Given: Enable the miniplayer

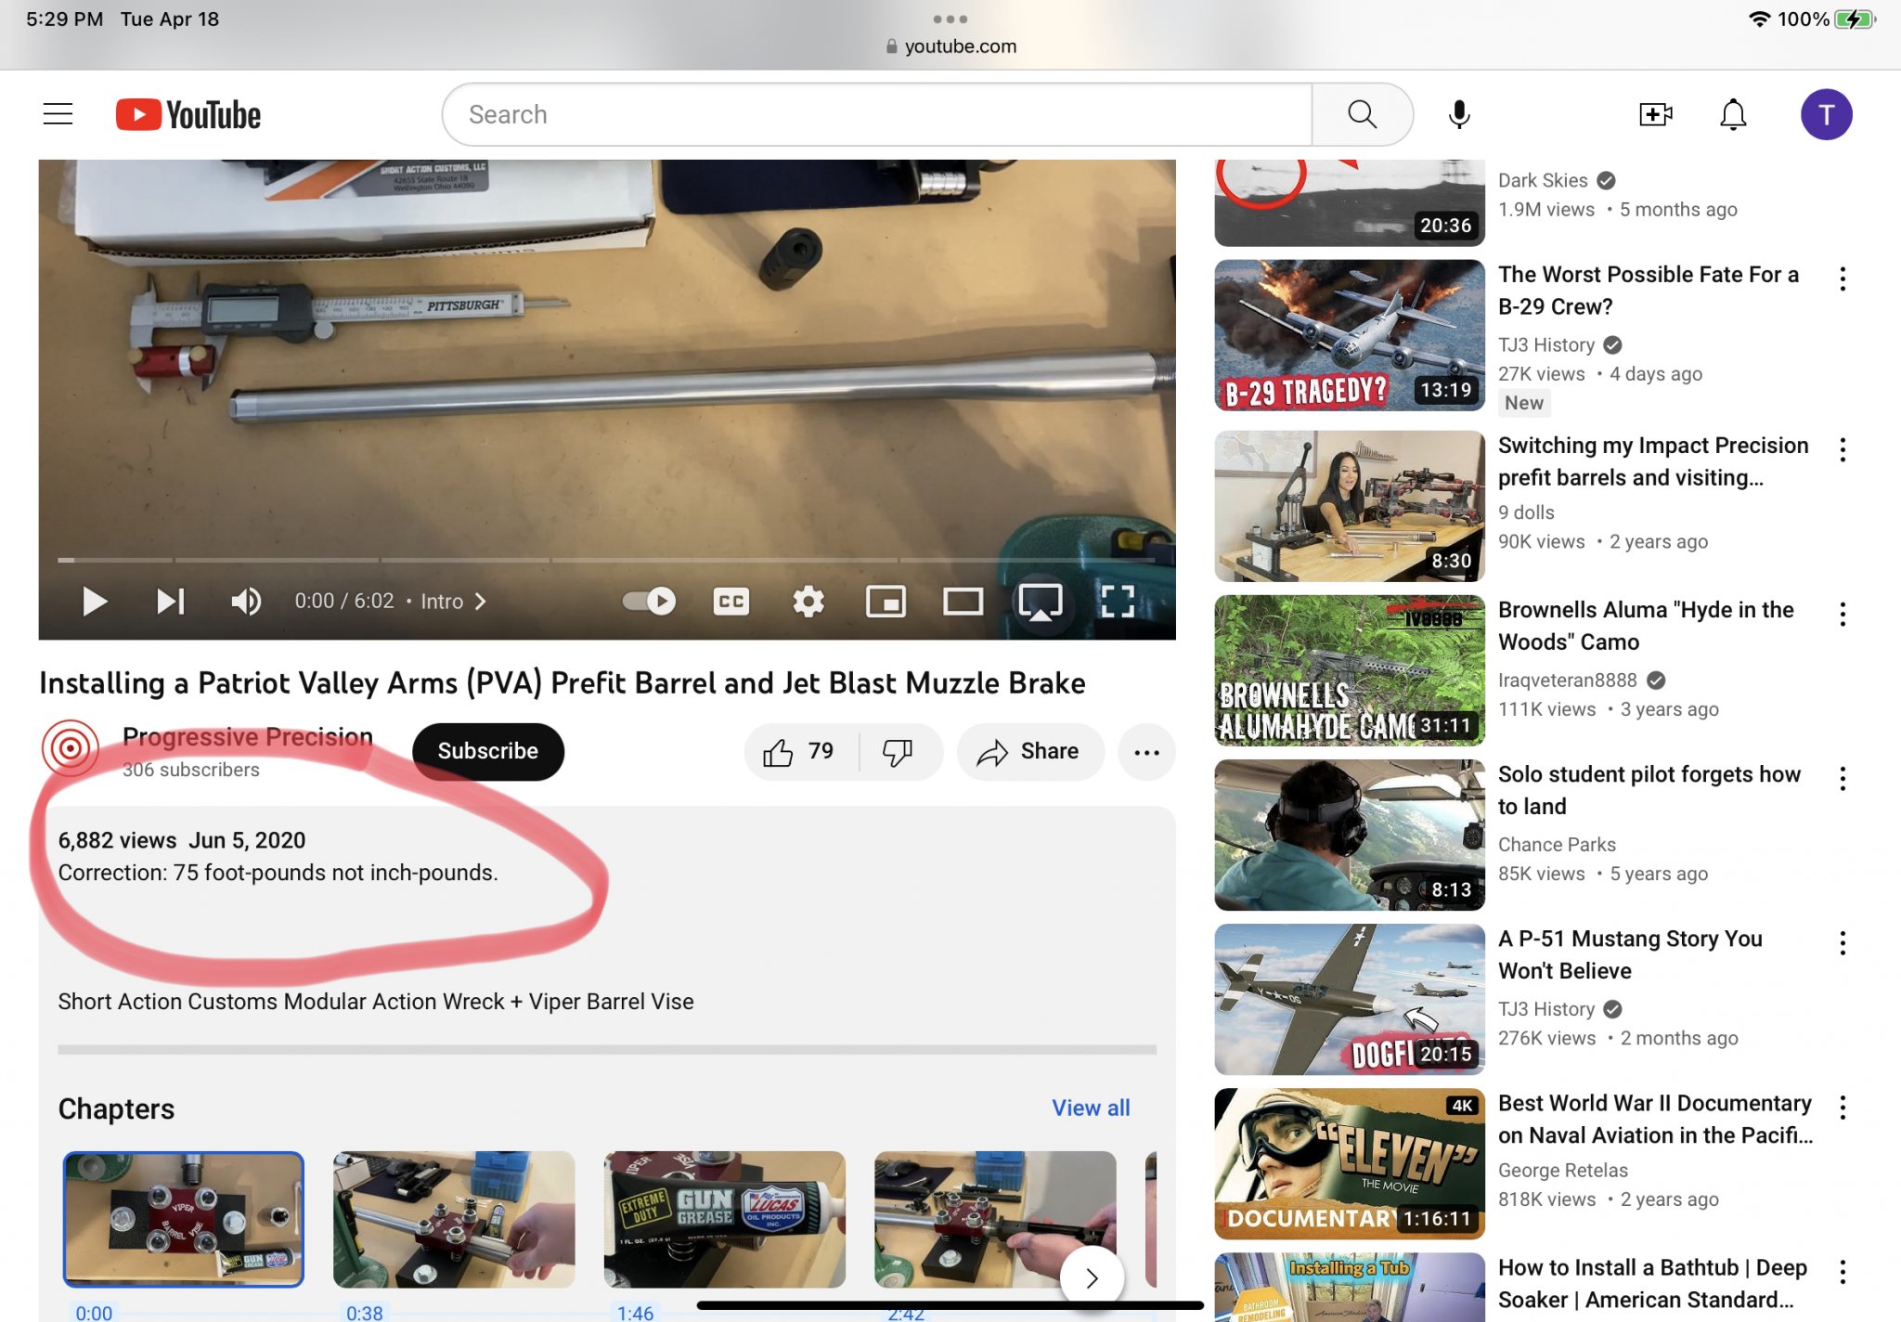Looking at the screenshot, I should pos(886,602).
